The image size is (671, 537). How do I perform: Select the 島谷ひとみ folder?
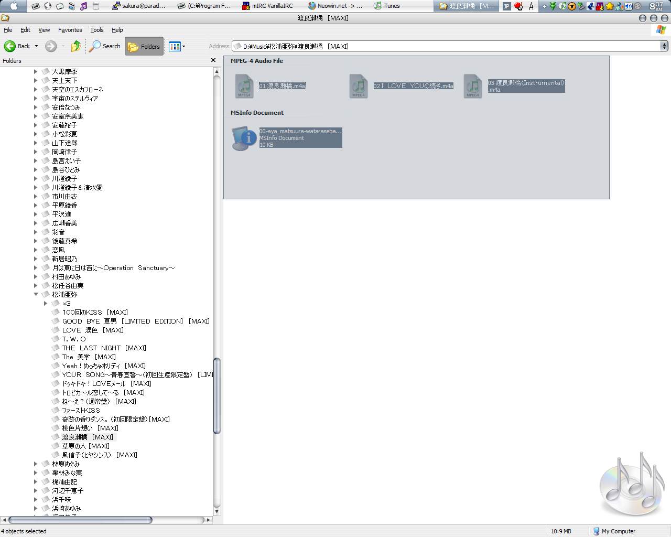point(66,170)
